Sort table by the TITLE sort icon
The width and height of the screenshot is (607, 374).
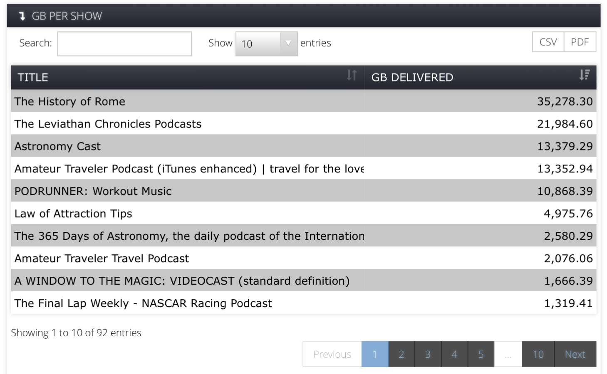click(x=352, y=75)
